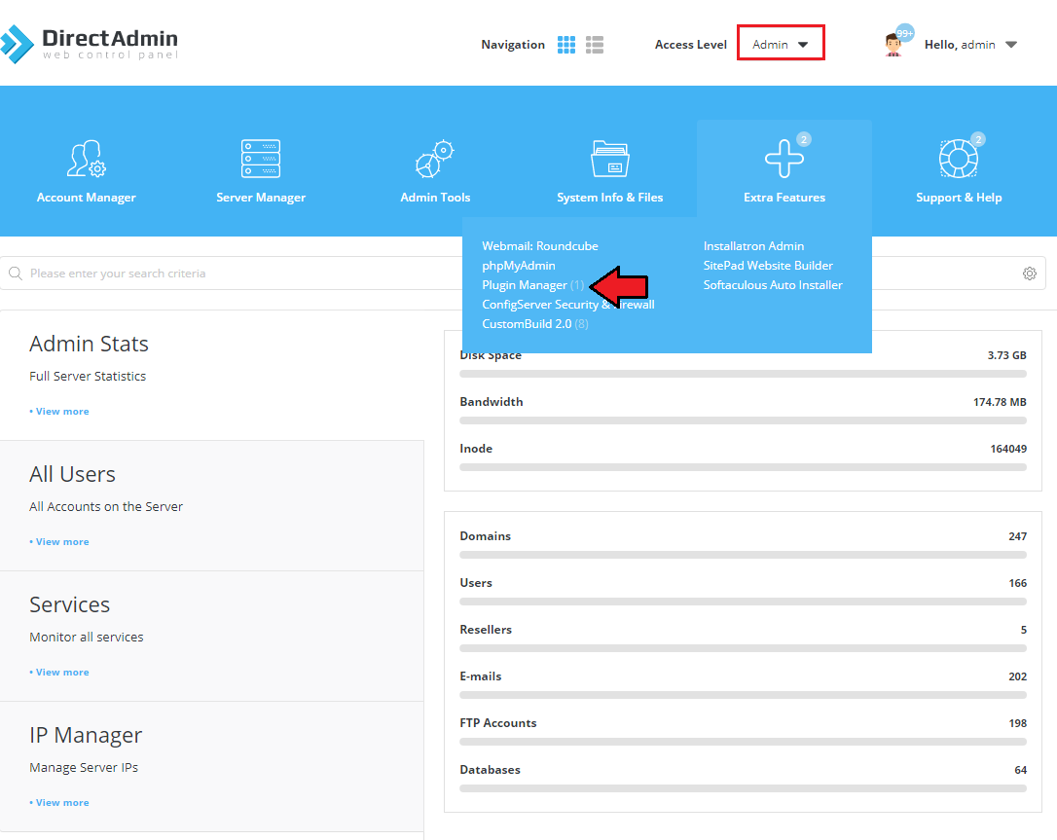Switch to list navigation view icon
The image size is (1057, 840).
pyautogui.click(x=595, y=45)
